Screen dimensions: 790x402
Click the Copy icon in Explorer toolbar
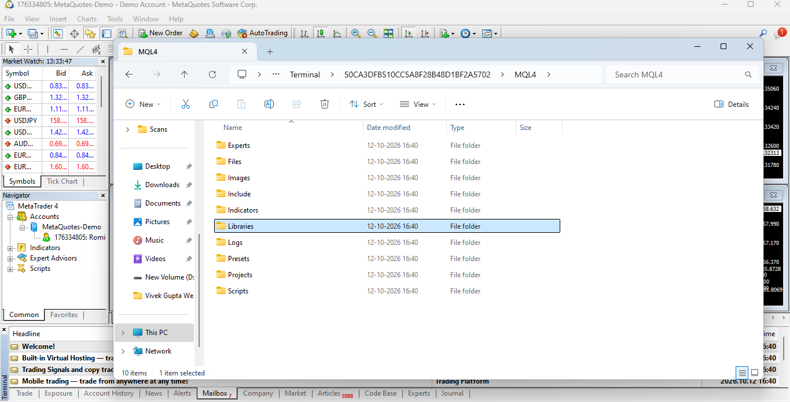[x=214, y=104]
